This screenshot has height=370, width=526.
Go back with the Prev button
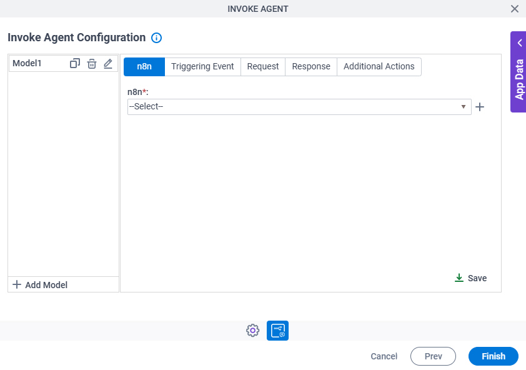(433, 356)
